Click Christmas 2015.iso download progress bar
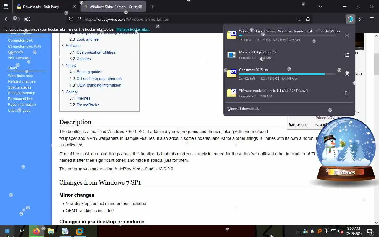The image size is (379, 237). click(288, 74)
